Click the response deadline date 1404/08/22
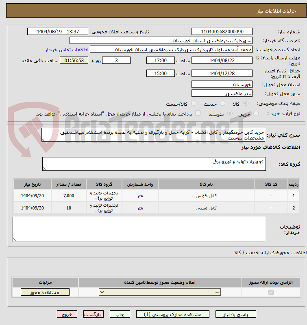The width and height of the screenshot is (307, 325). pyautogui.click(x=222, y=60)
